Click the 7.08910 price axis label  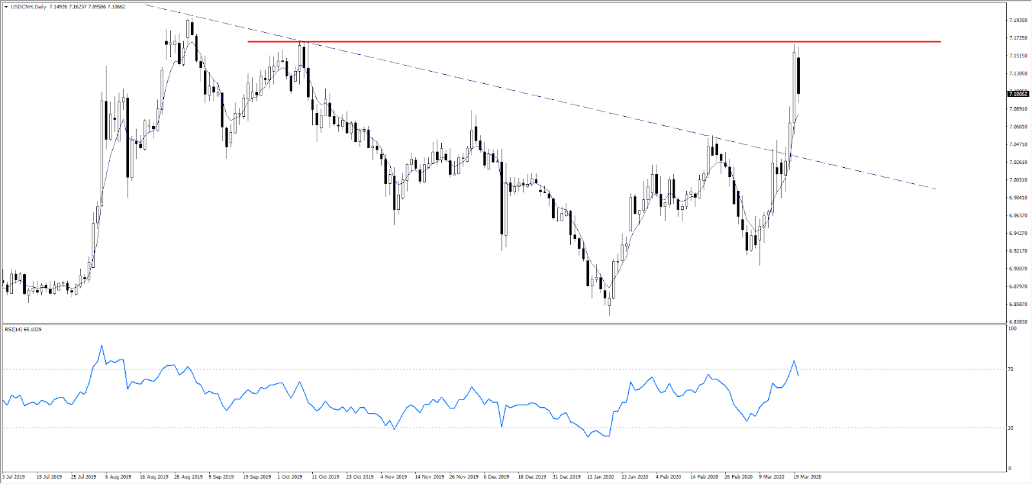pos(1018,109)
